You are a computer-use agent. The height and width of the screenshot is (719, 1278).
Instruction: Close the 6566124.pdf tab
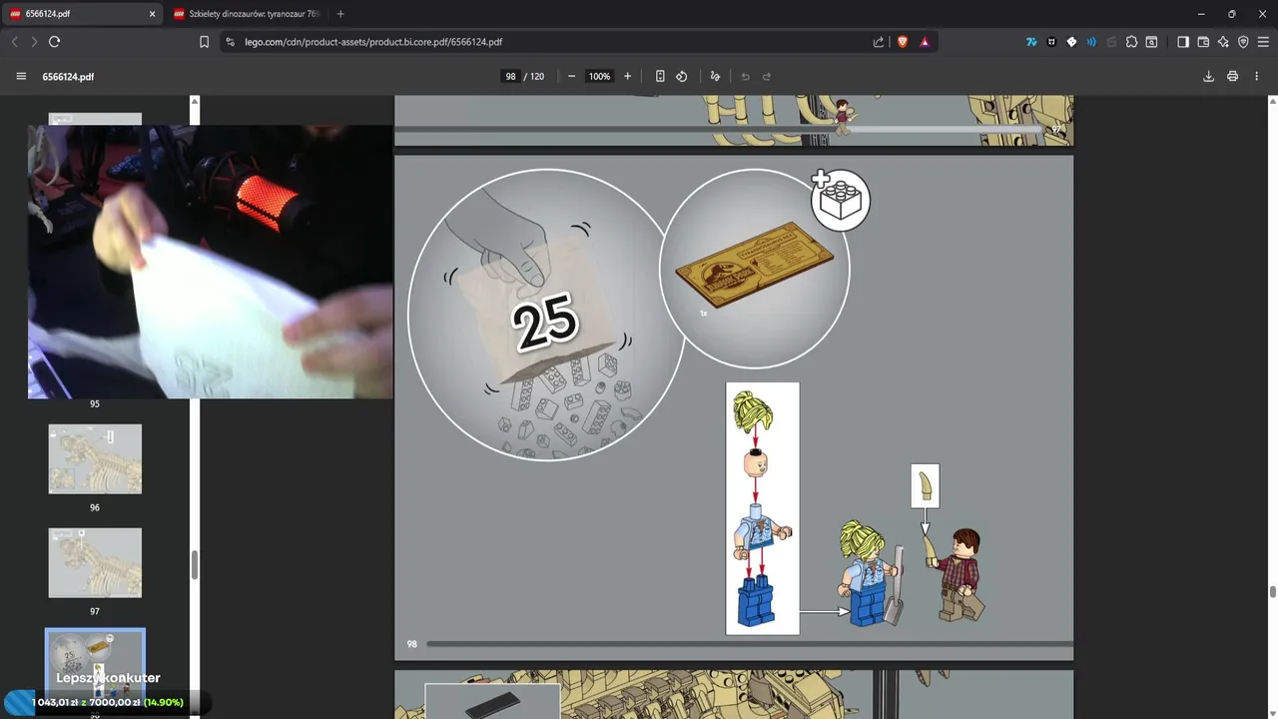pyautogui.click(x=152, y=14)
